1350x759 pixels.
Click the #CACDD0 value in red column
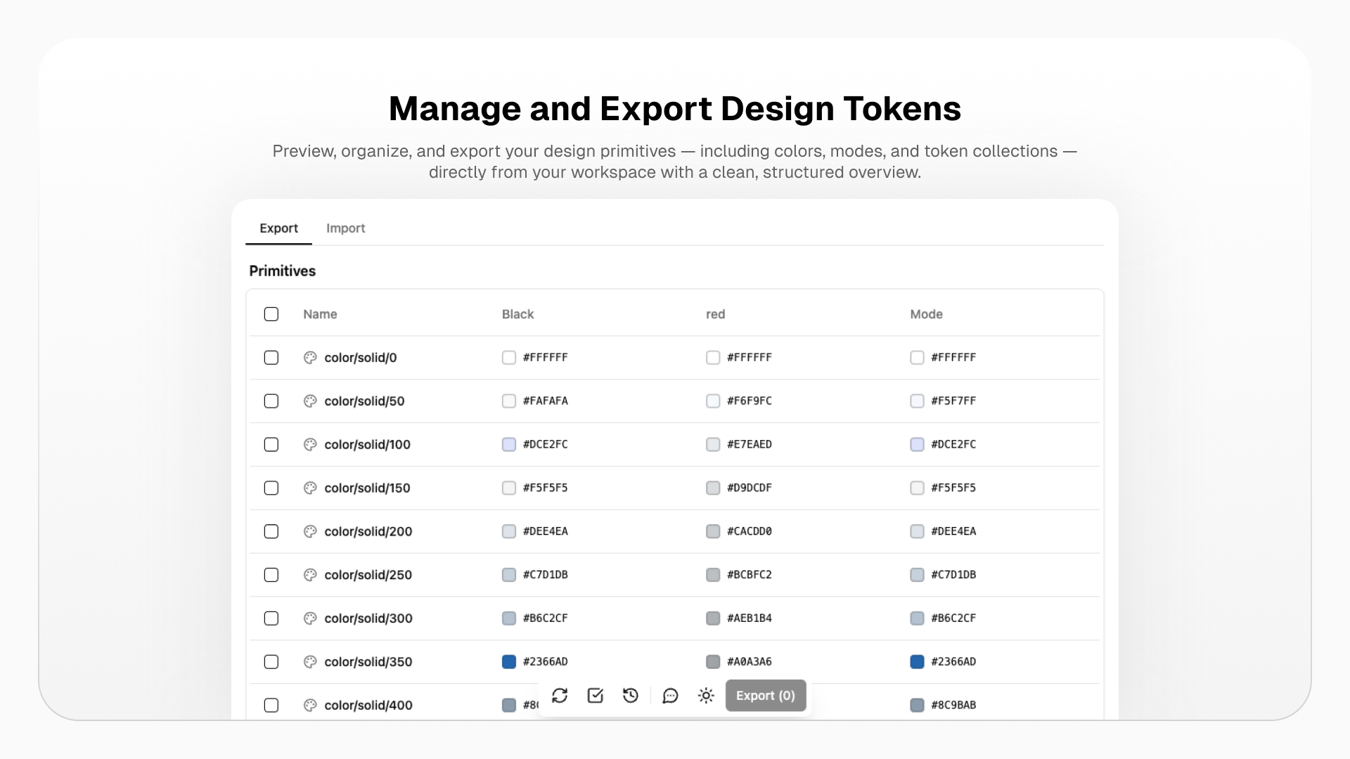pos(750,532)
